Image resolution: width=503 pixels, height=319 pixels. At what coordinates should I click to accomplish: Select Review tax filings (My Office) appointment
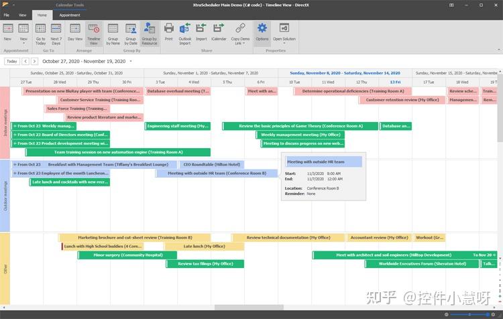coord(205,263)
